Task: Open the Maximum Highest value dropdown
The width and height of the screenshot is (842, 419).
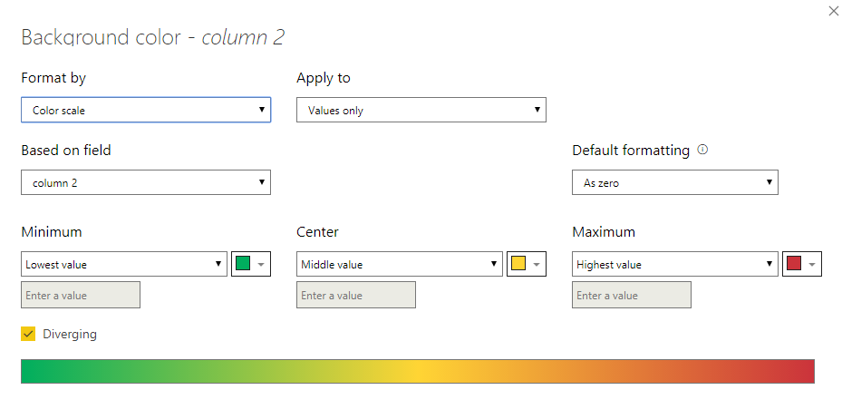Action: (675, 264)
